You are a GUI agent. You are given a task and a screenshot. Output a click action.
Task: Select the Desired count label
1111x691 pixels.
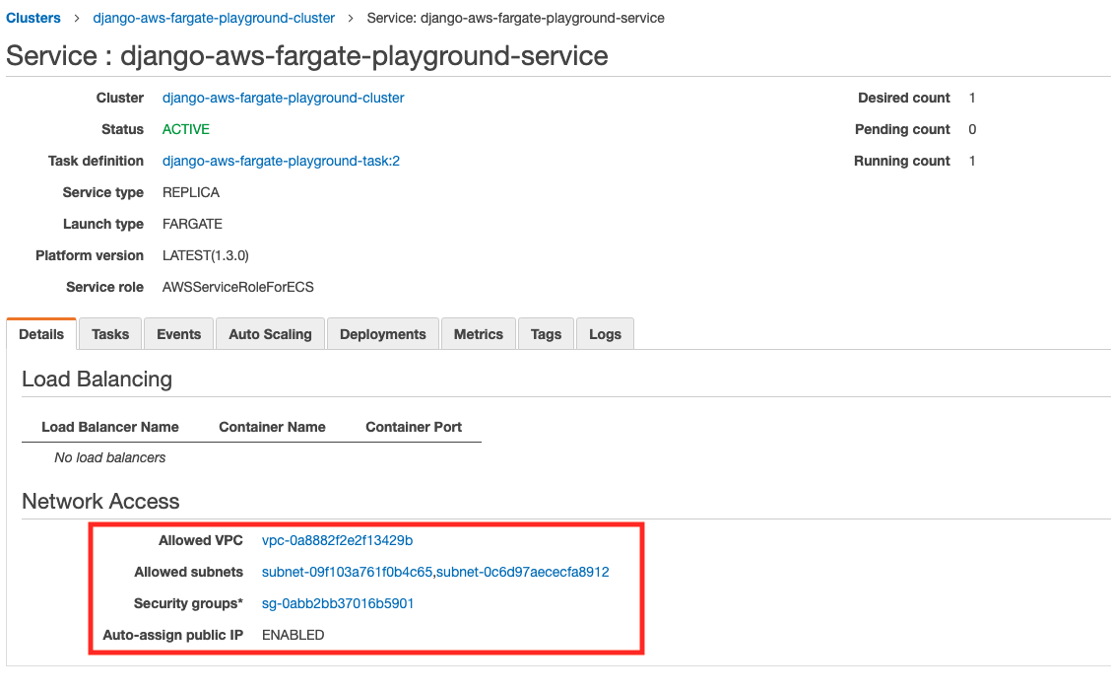(904, 98)
